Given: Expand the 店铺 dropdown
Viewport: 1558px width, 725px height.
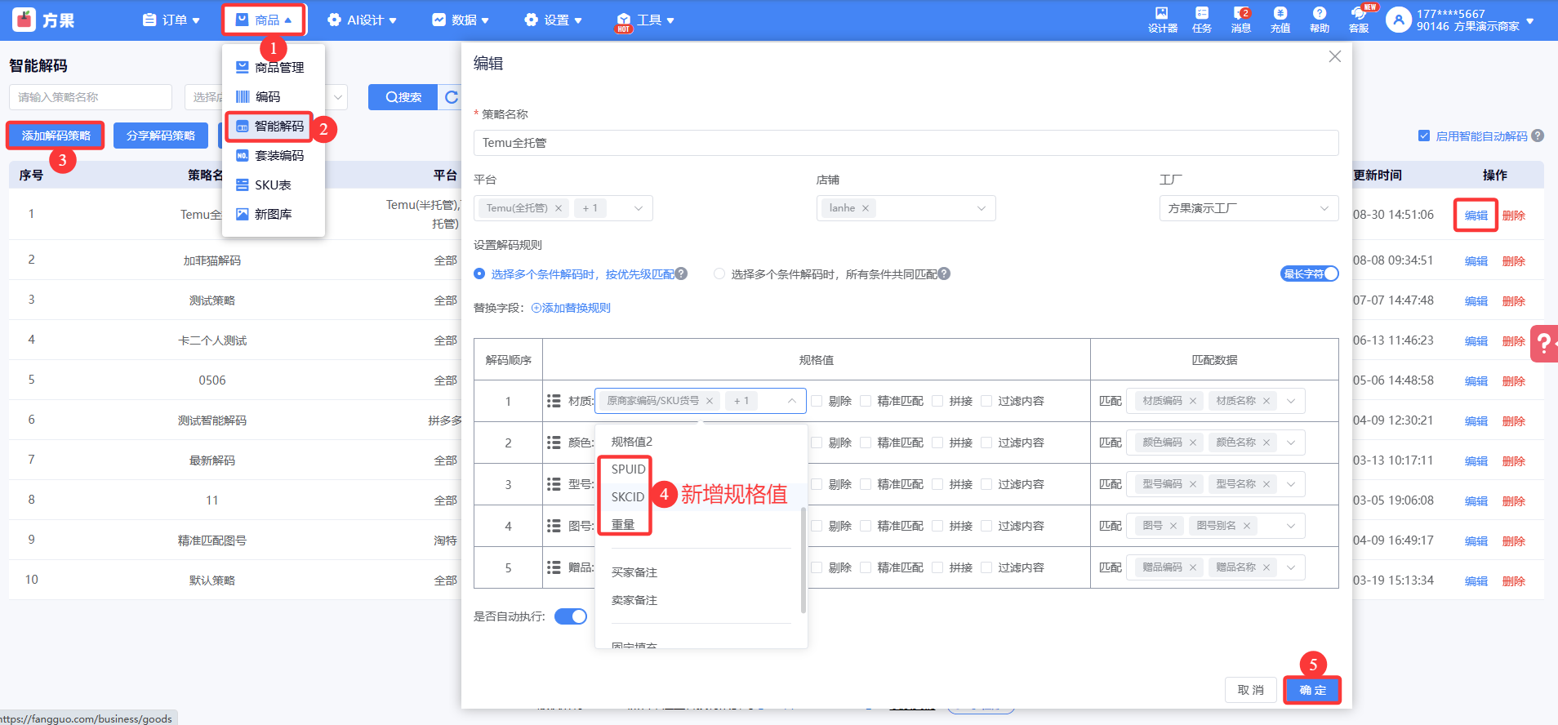Looking at the screenshot, I should (905, 208).
